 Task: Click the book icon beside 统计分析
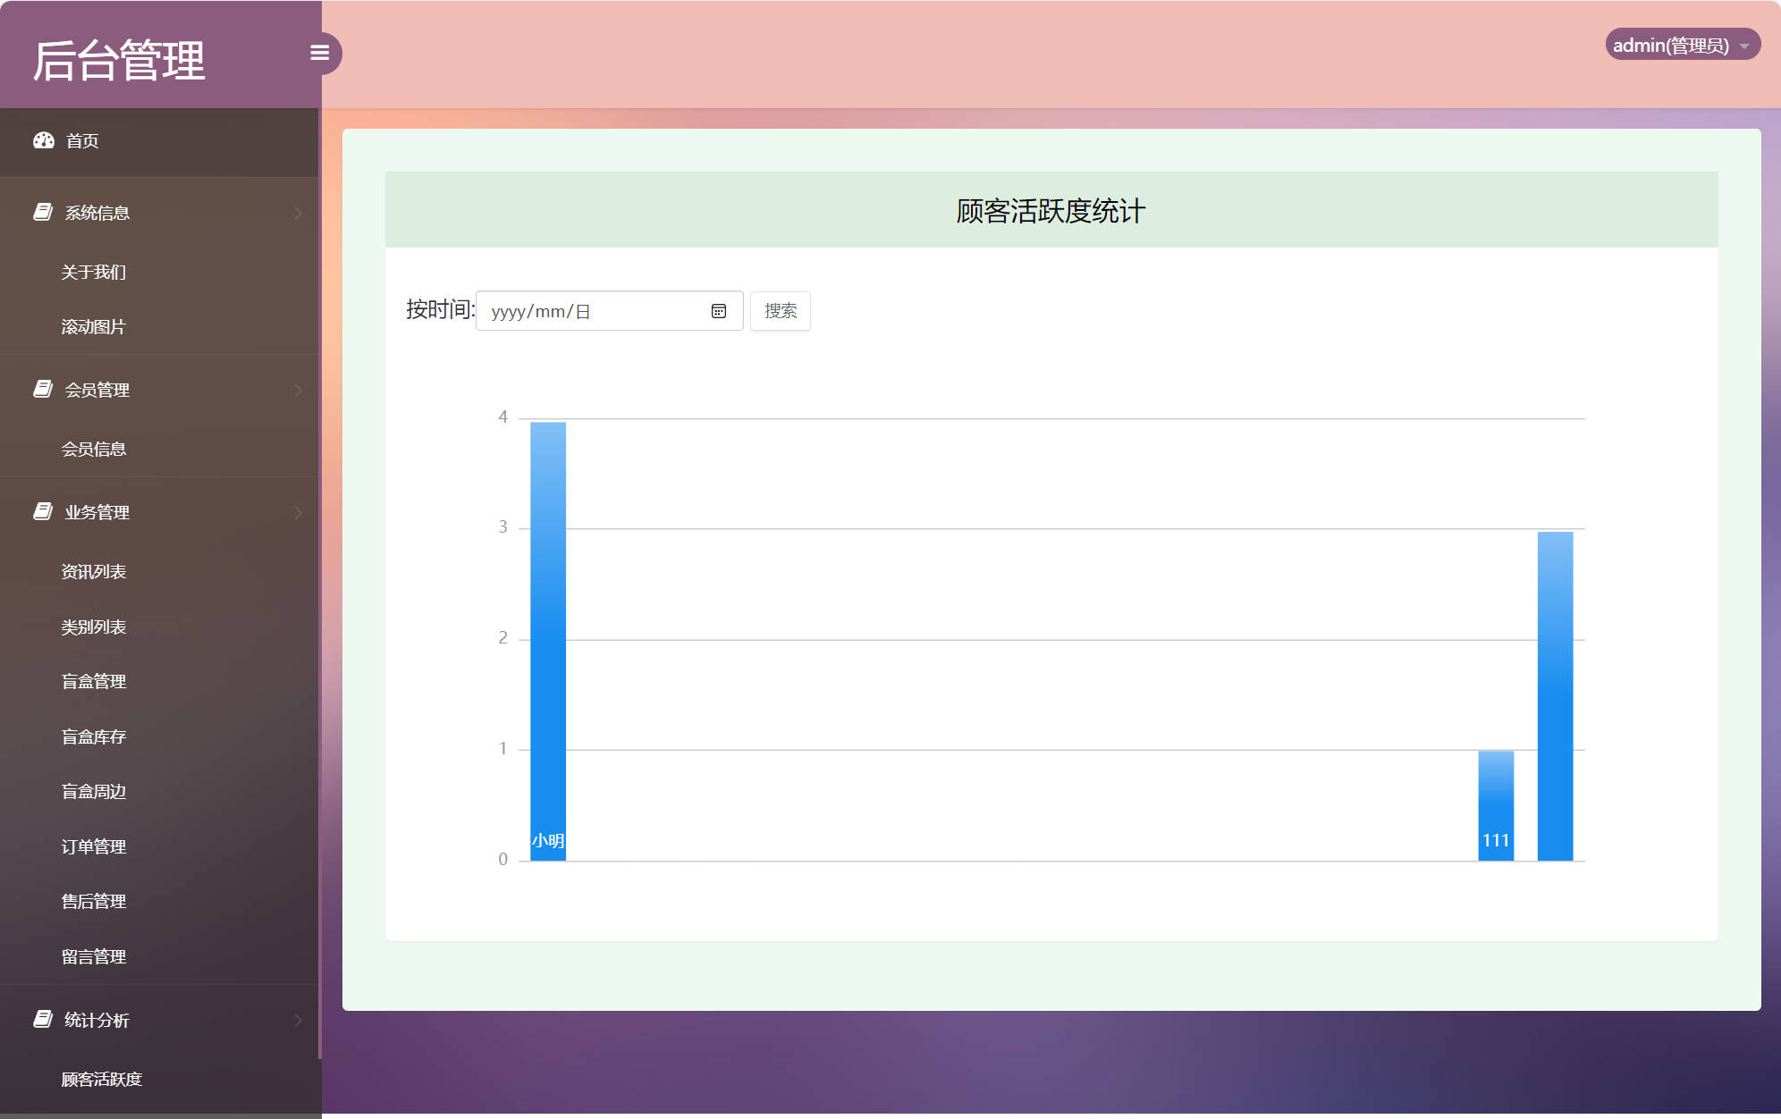[x=42, y=1019]
